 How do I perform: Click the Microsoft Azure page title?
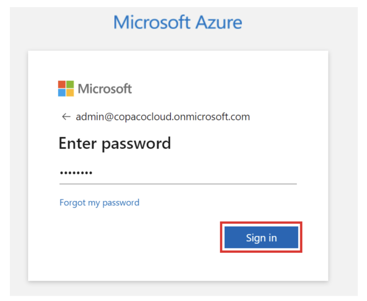click(x=178, y=22)
